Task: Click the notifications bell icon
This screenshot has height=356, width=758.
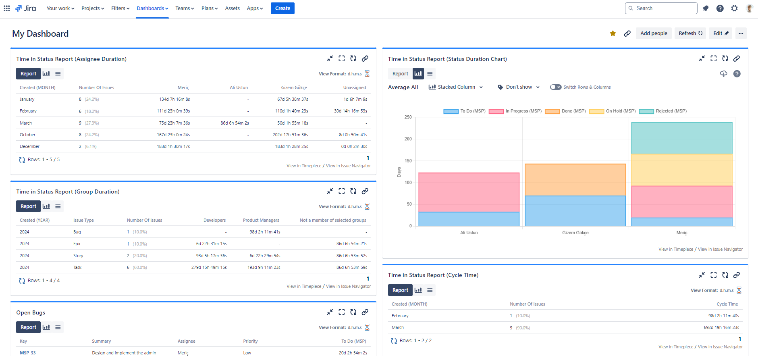Action: [706, 8]
